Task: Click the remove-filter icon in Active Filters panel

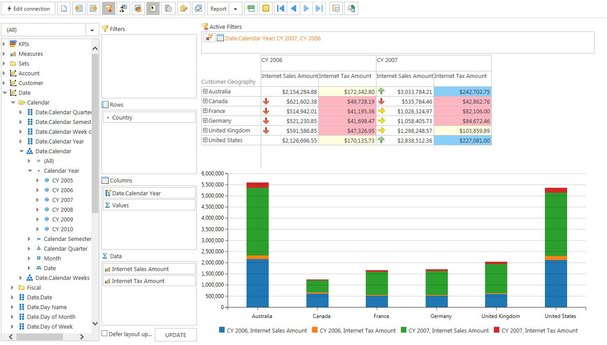Action: coord(209,38)
